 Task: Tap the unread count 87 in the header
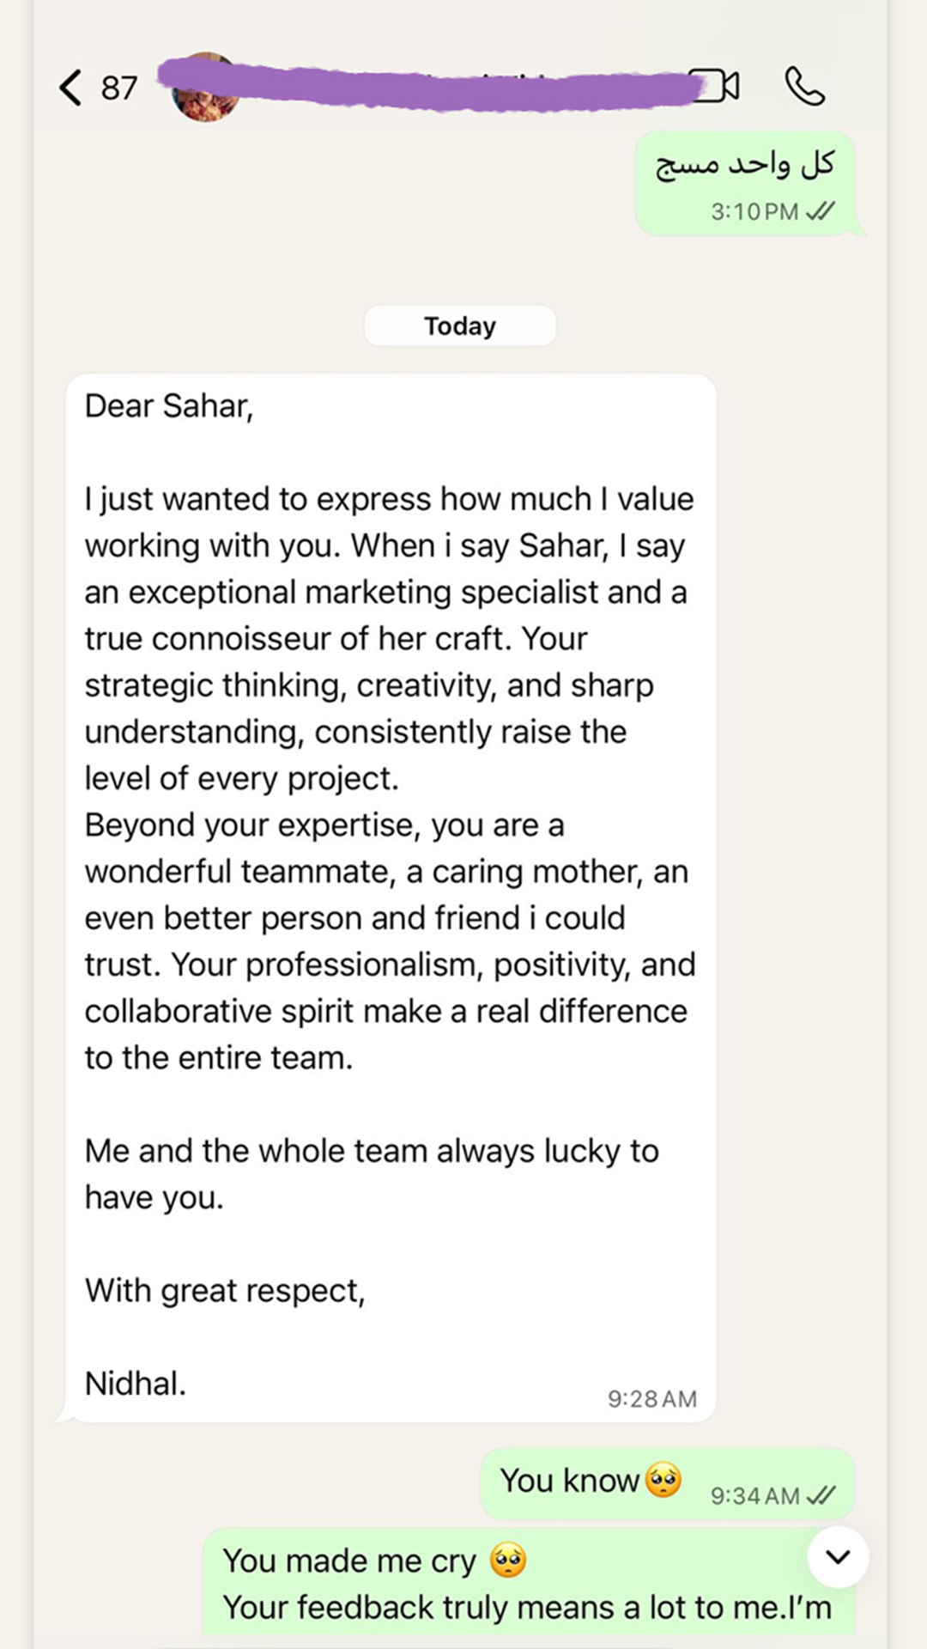tap(118, 88)
